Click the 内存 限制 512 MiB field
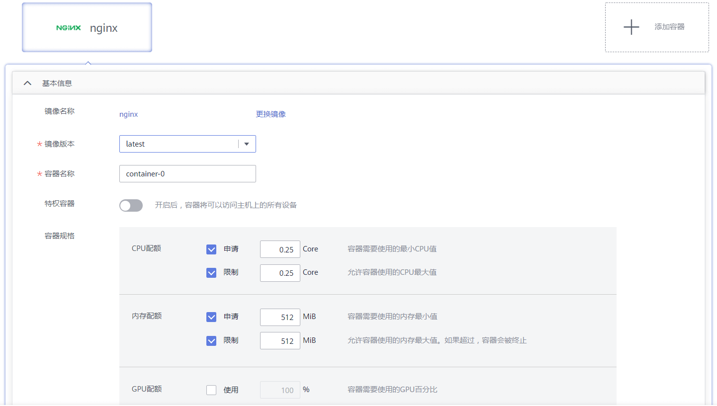 (x=280, y=341)
